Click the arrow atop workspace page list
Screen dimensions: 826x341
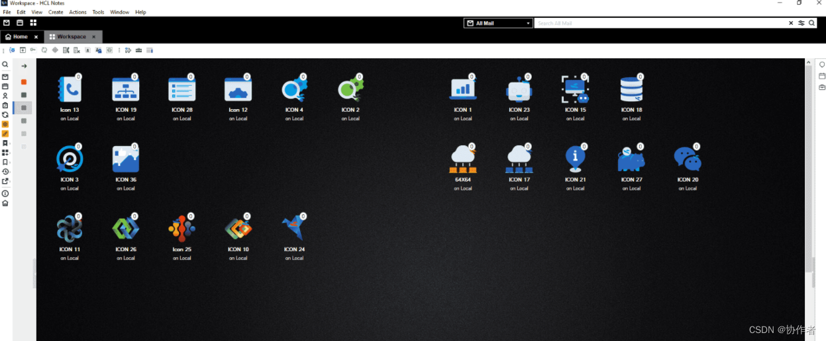pos(24,66)
